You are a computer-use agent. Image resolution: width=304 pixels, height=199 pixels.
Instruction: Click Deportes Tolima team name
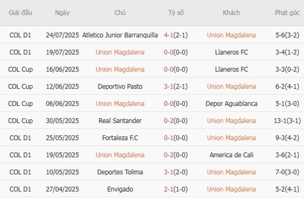point(120,172)
